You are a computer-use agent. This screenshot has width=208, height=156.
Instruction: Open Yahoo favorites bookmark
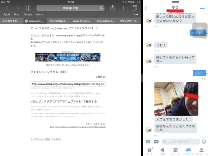coord(39,14)
